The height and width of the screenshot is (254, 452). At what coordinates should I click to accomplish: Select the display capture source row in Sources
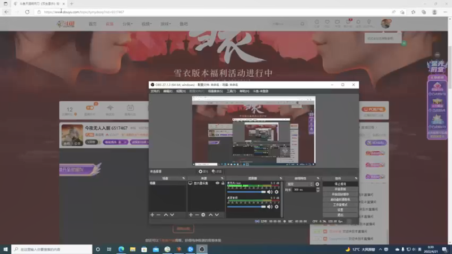(x=206, y=183)
